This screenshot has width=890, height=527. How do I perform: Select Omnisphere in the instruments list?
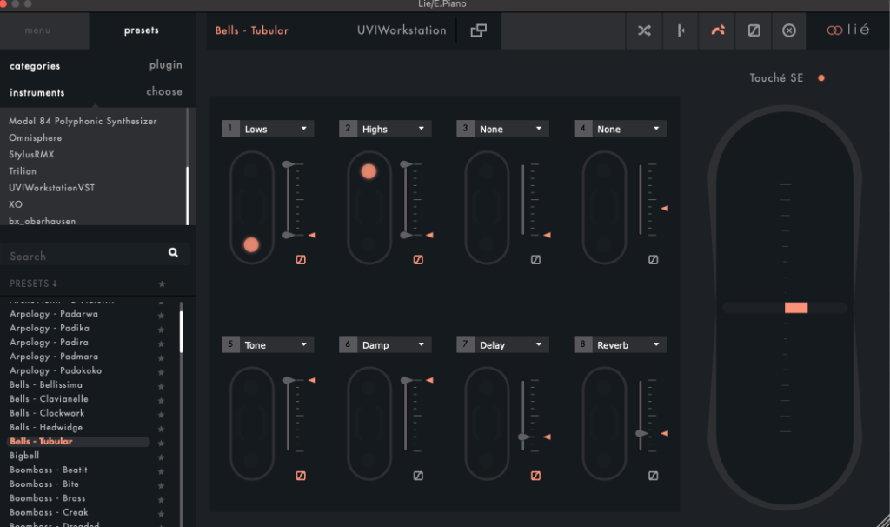[36, 137]
